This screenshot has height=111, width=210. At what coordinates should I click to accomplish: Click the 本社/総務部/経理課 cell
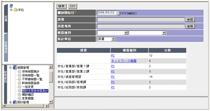click(84, 82)
